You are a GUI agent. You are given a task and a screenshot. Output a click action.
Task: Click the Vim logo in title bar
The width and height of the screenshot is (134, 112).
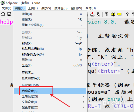pyautogui.click(x=2, y=3)
